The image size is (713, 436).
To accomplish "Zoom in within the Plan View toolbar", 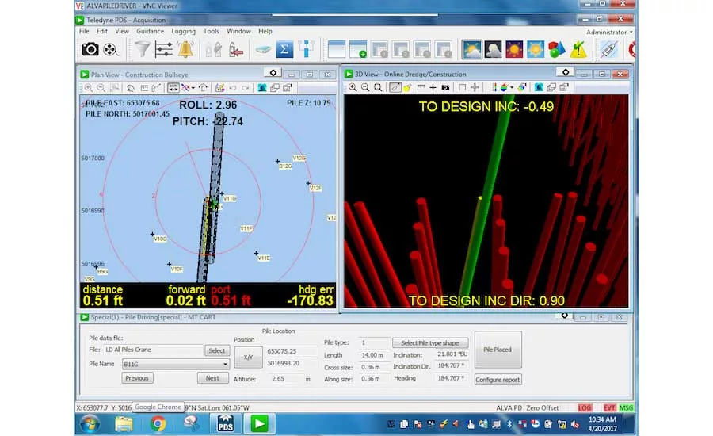I will (89, 88).
